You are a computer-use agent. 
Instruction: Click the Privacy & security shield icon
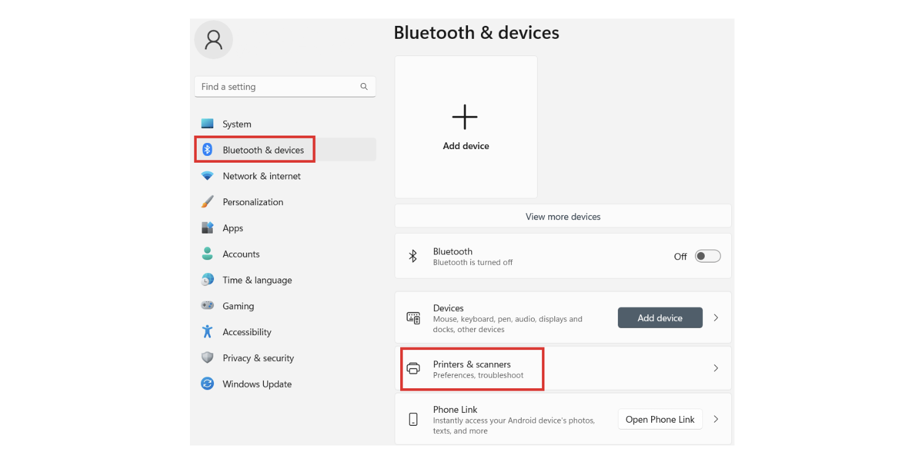pos(208,358)
